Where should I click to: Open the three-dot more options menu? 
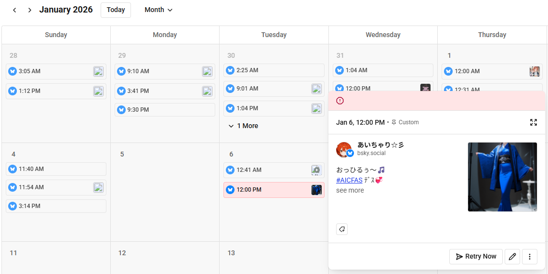tap(530, 257)
